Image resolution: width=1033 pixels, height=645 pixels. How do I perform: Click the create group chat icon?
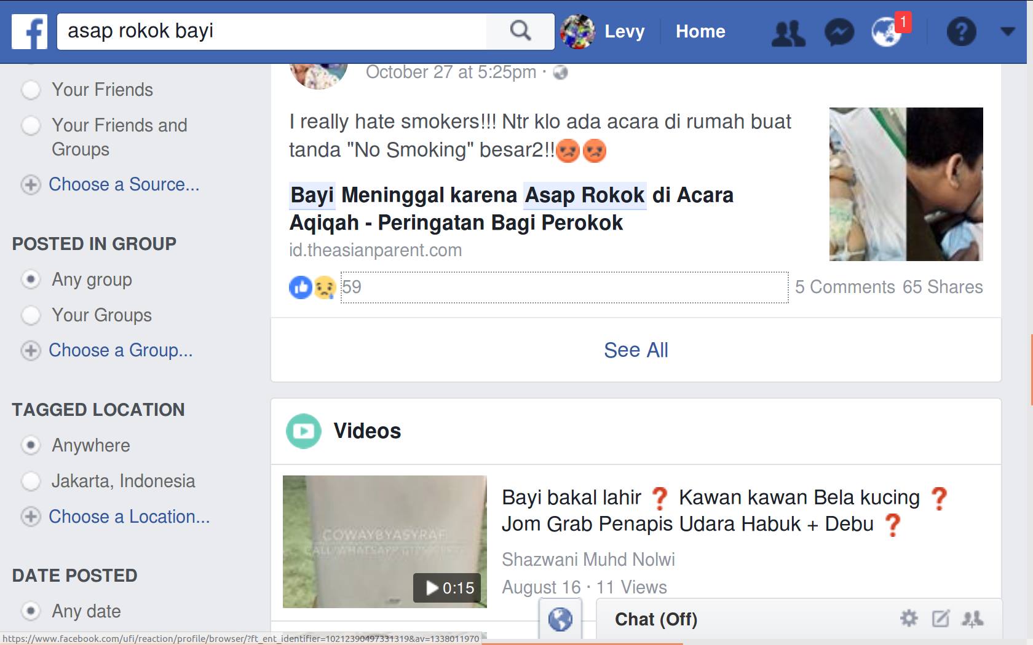(973, 619)
